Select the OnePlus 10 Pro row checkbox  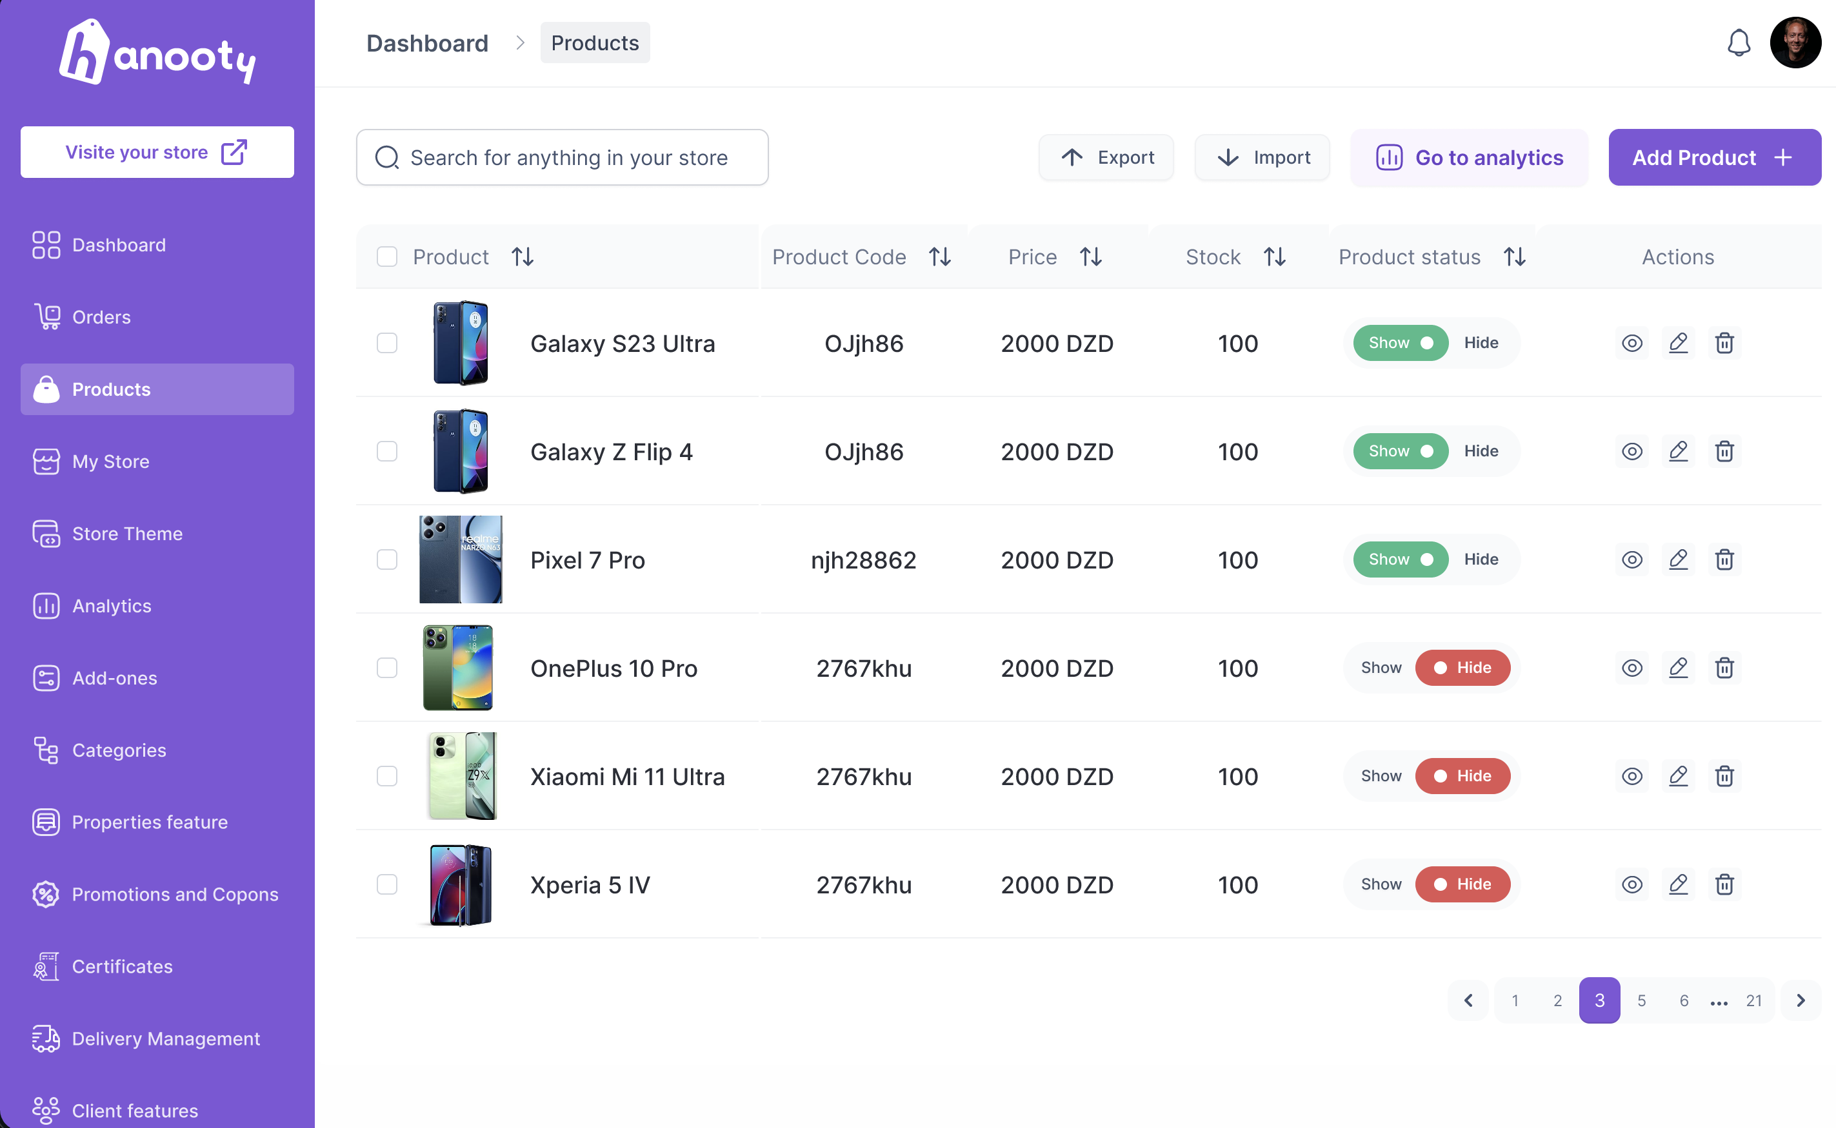click(x=387, y=668)
